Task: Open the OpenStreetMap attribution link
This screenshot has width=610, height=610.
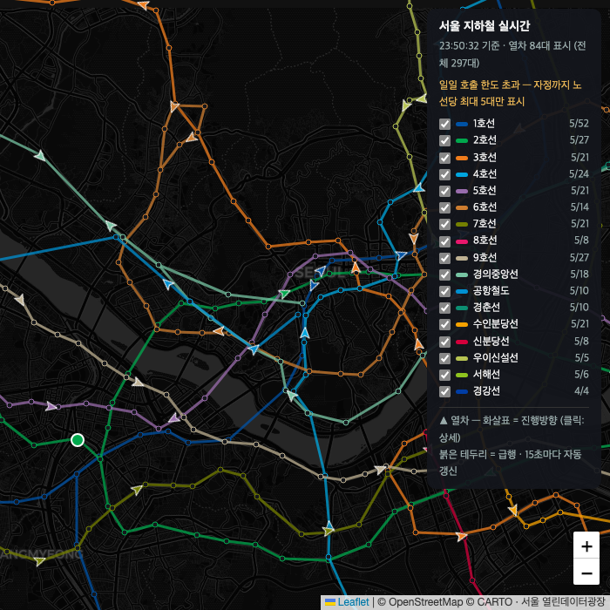Action: pyautogui.click(x=425, y=602)
